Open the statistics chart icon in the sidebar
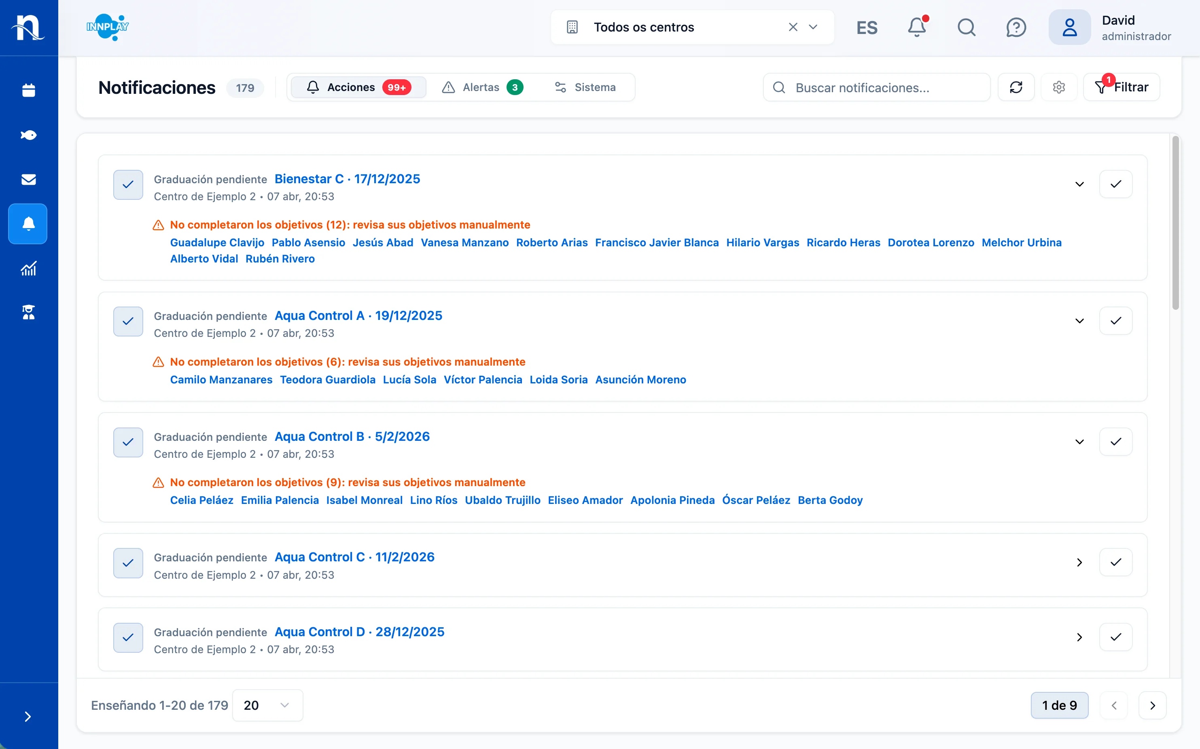1200x749 pixels. click(28, 269)
